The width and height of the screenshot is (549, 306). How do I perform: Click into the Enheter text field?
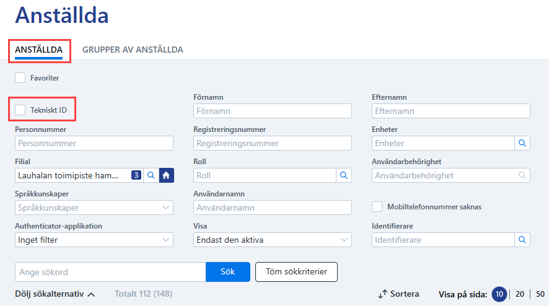click(443, 143)
